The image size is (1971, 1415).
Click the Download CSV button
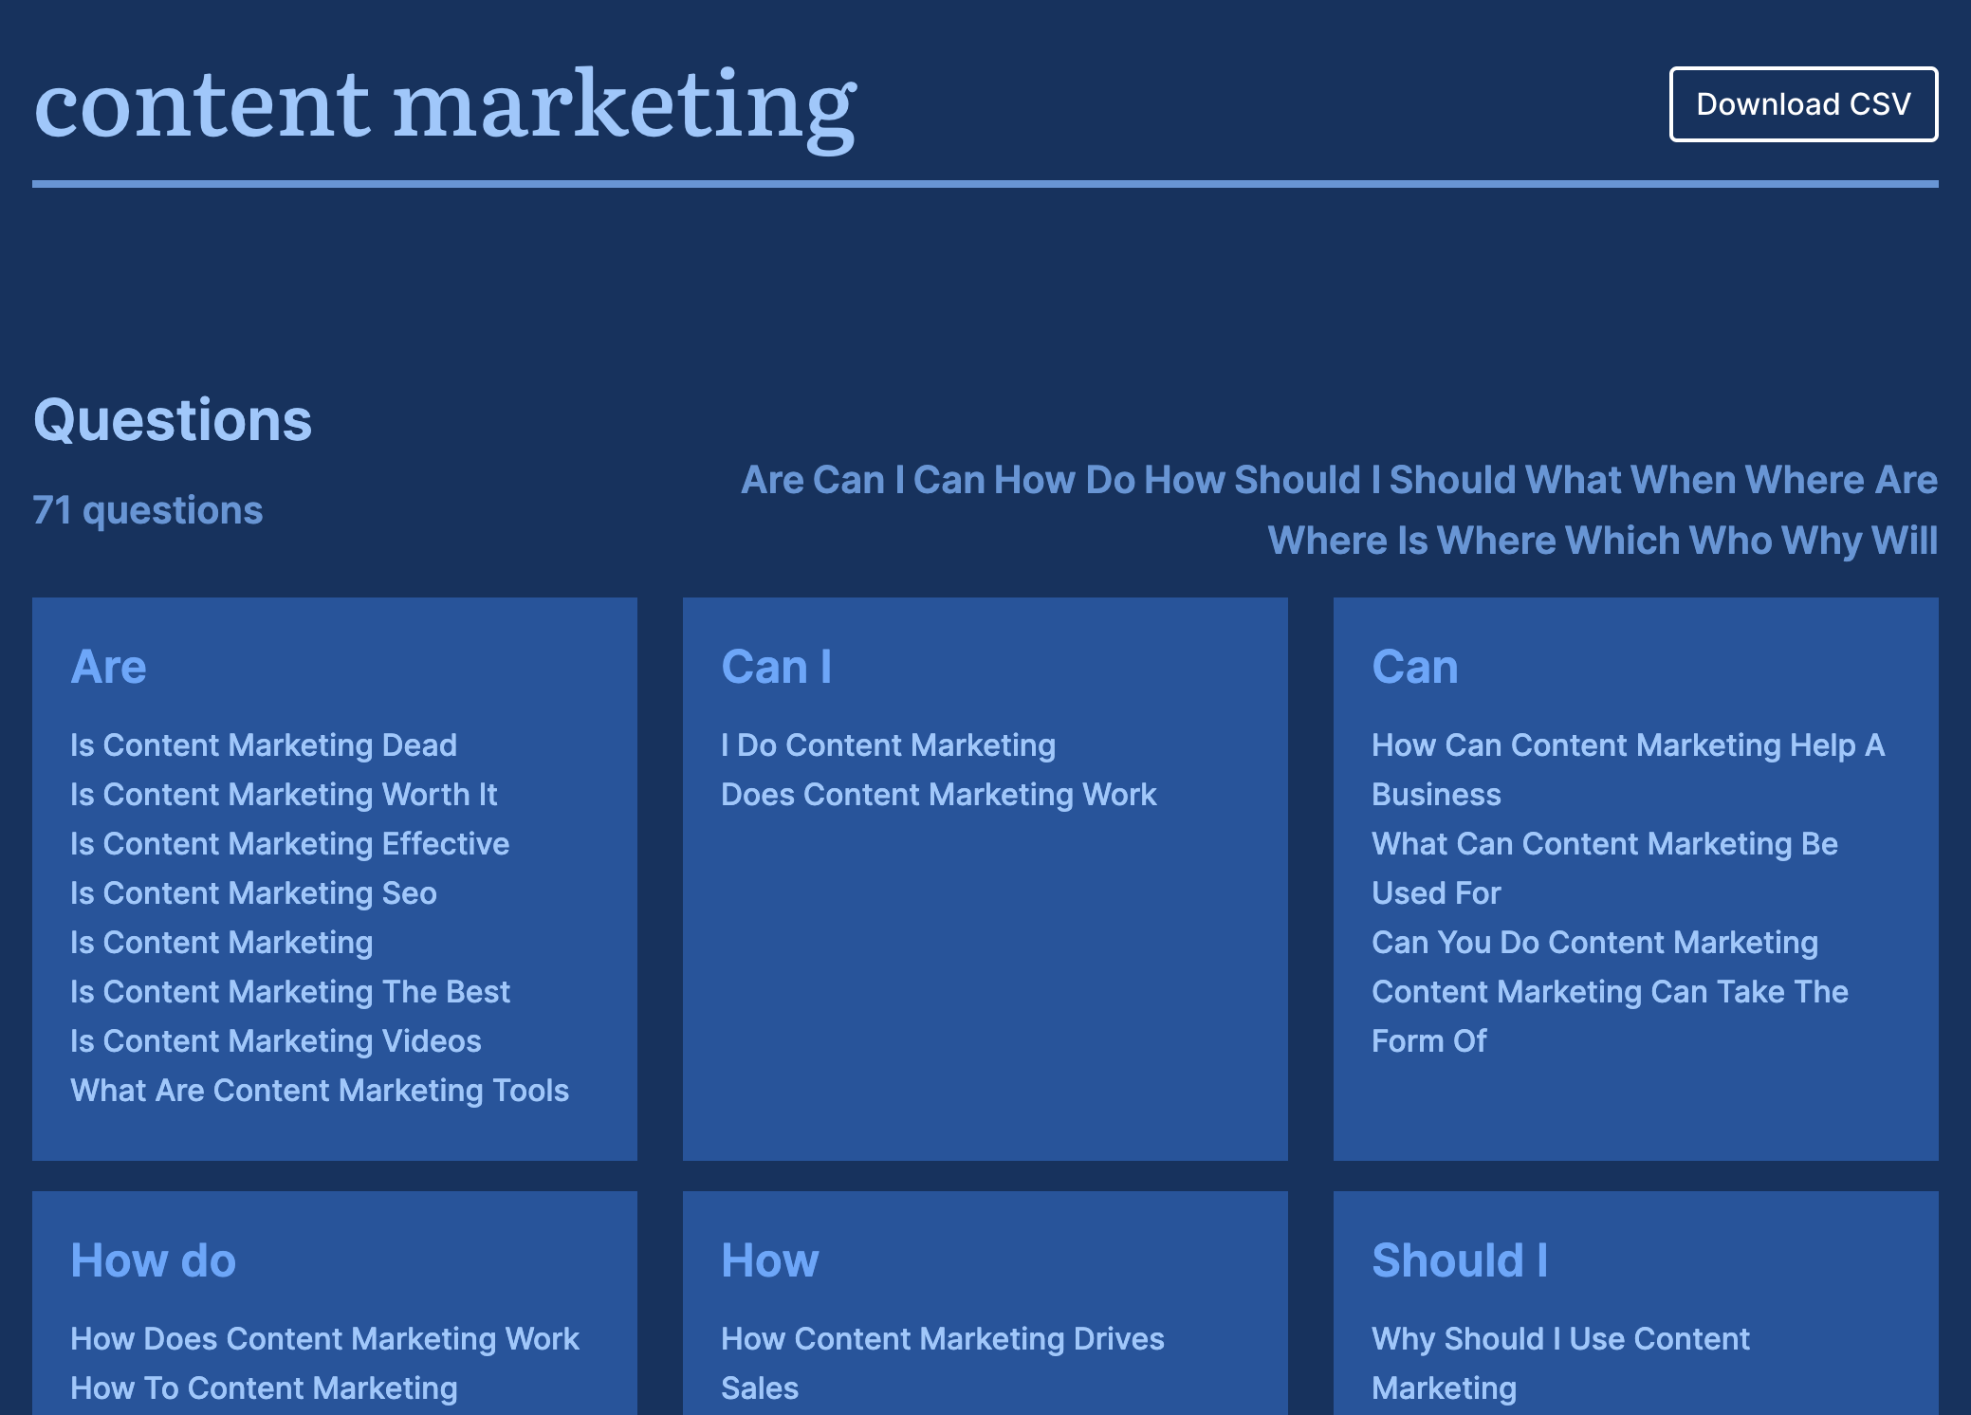pos(1802,104)
